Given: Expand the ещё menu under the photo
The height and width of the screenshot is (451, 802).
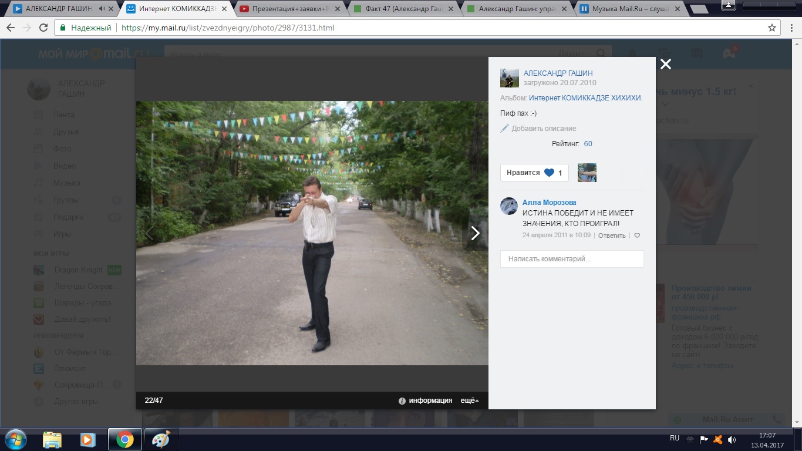Looking at the screenshot, I should (x=470, y=400).
